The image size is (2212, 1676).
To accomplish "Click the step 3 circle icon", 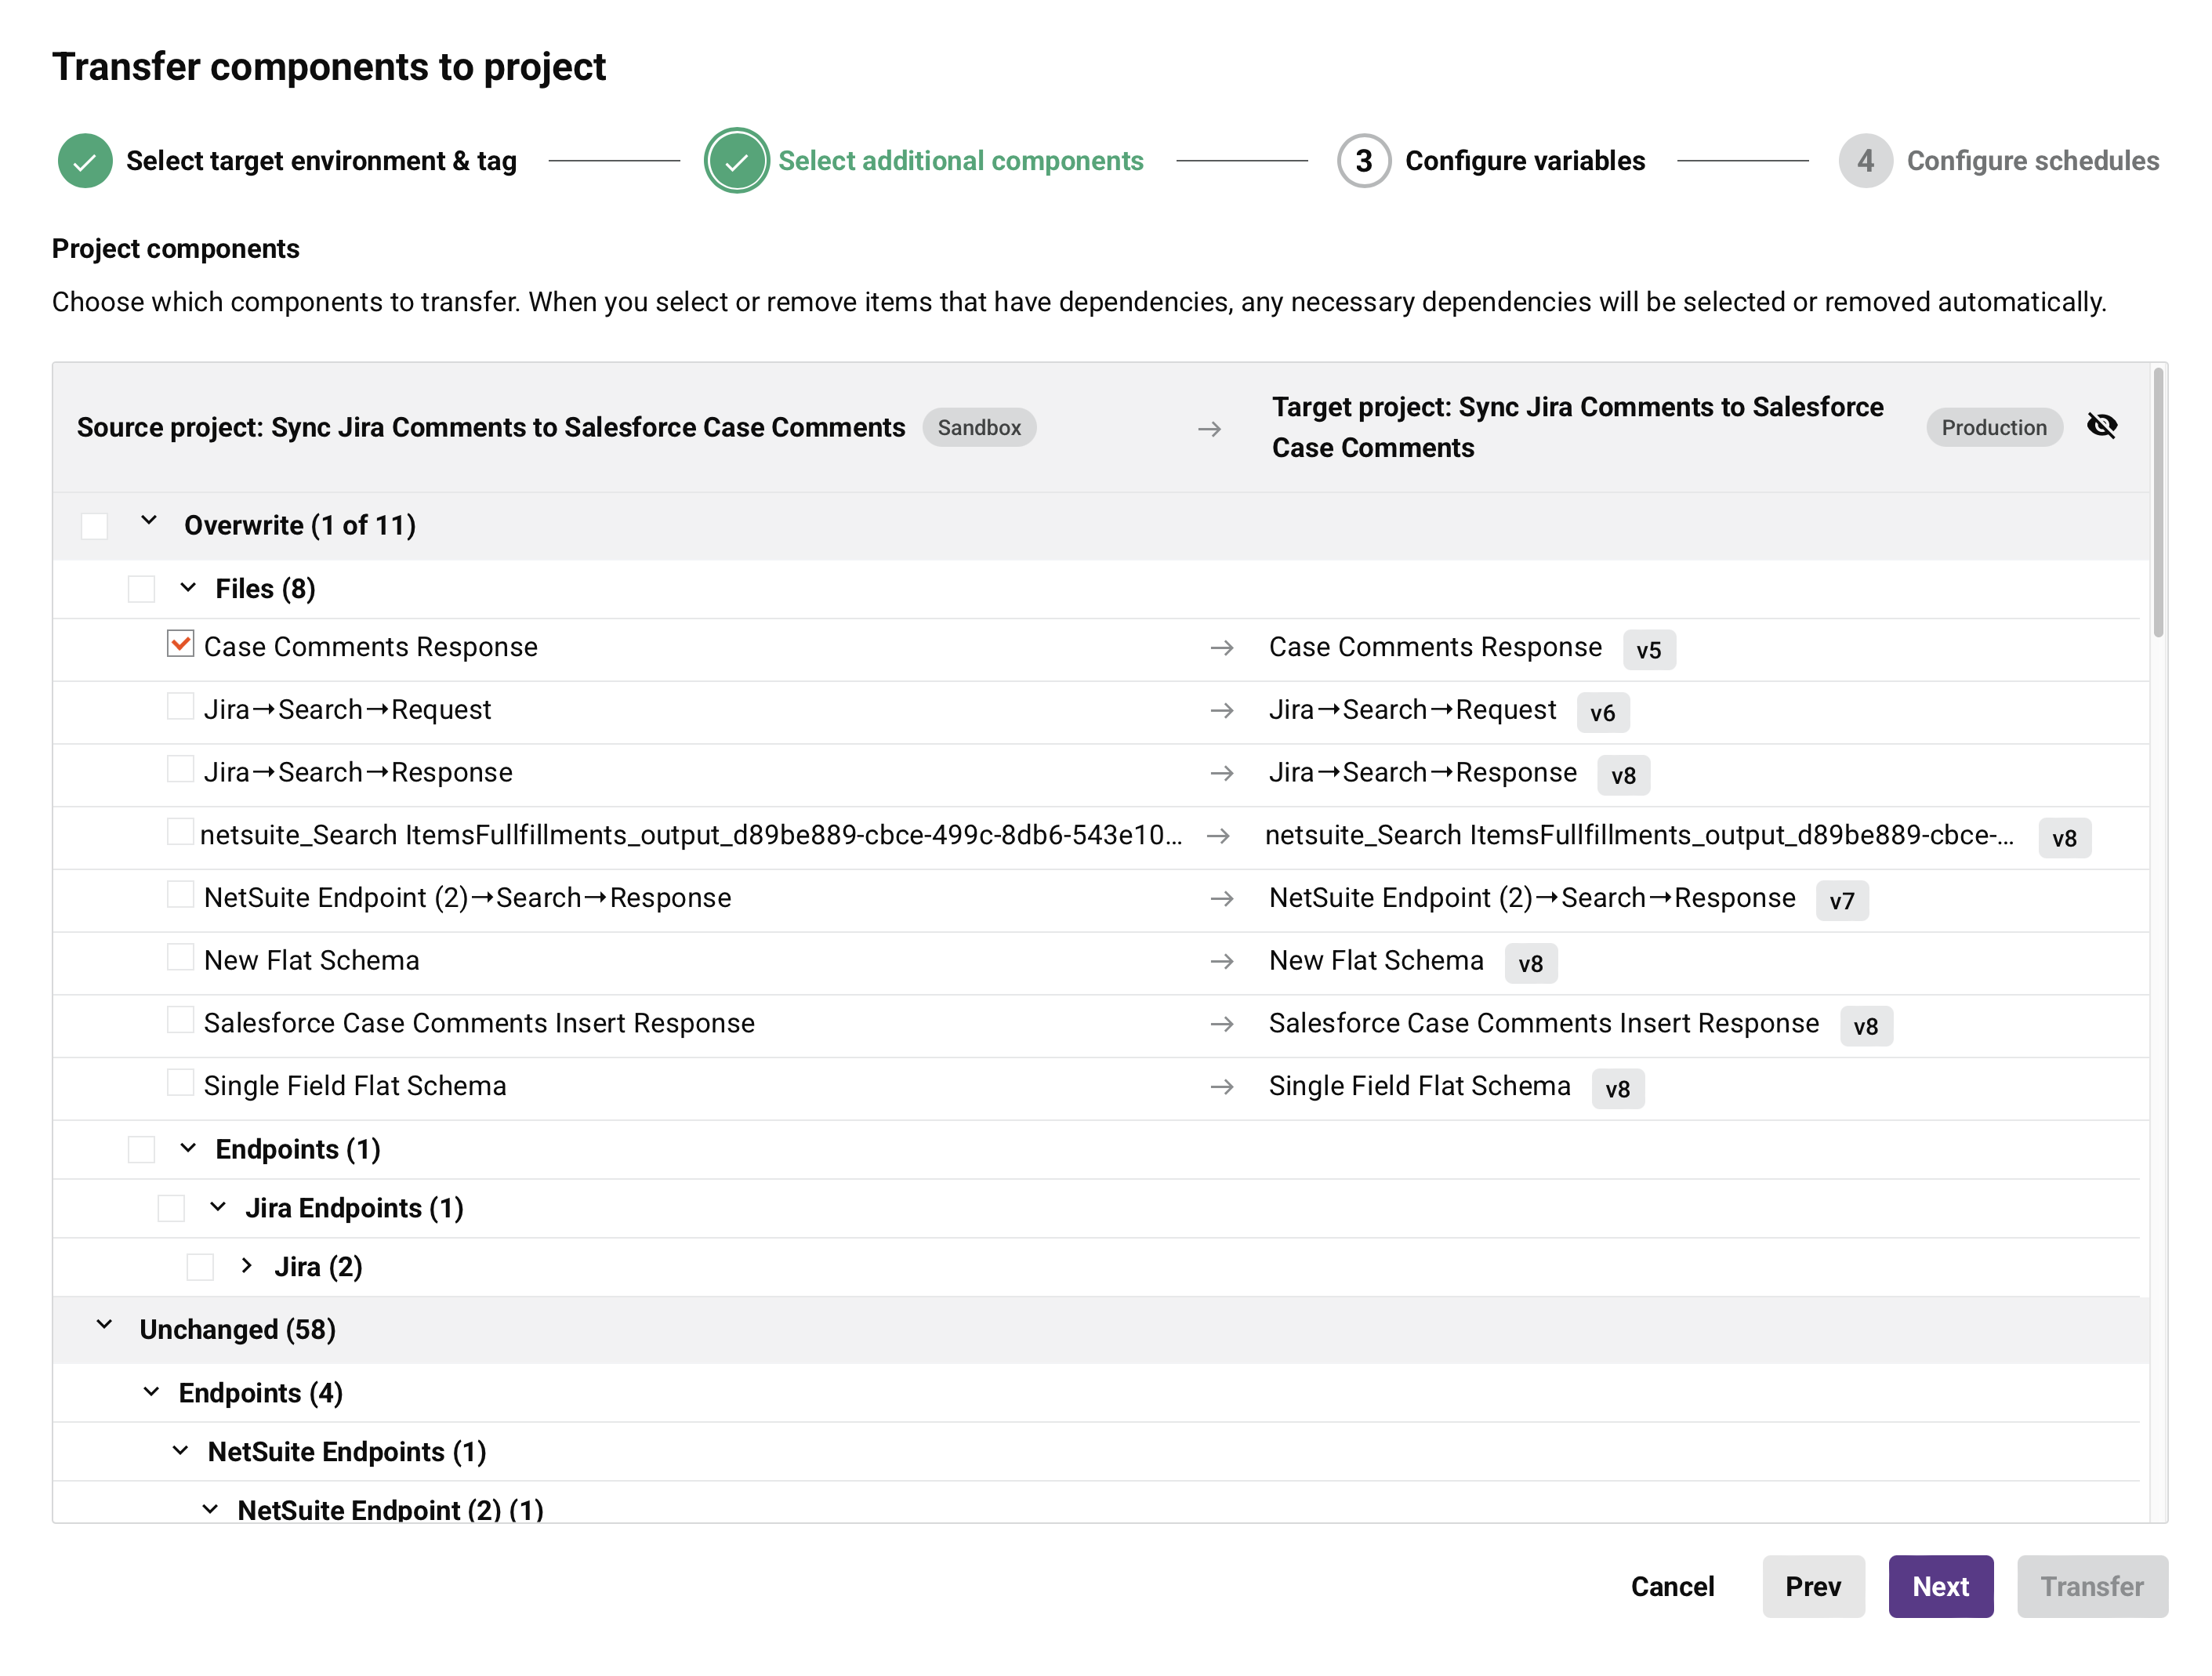I will click(x=1363, y=161).
